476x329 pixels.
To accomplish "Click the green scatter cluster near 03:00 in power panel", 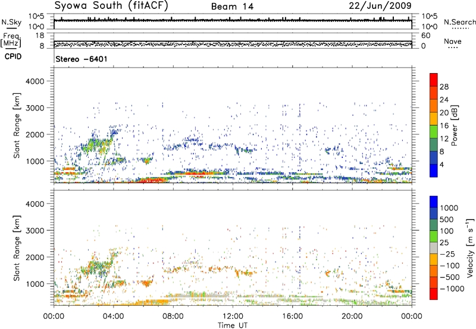I will click(97, 145).
